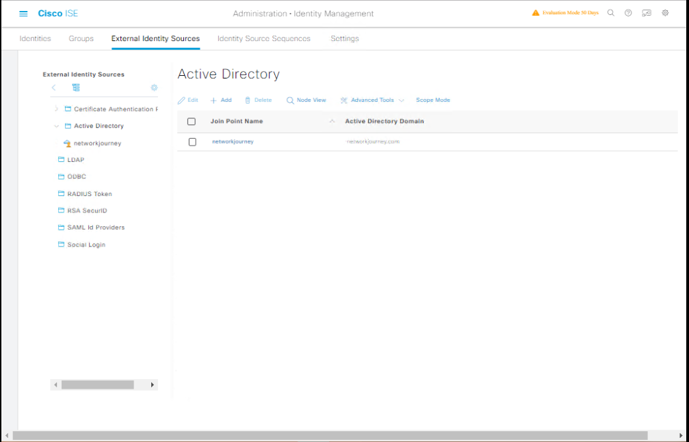Screen dimensions: 689x442
Task: Open the notifications screen icon in header
Action: pyautogui.click(x=647, y=13)
